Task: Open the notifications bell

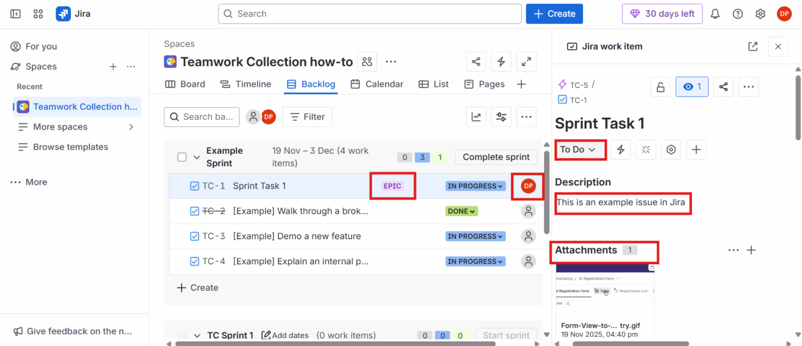Action: point(714,14)
